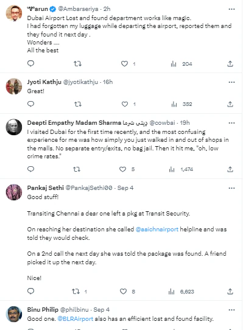Share Pankaj Sethi's tweet

pyautogui.click(x=230, y=291)
